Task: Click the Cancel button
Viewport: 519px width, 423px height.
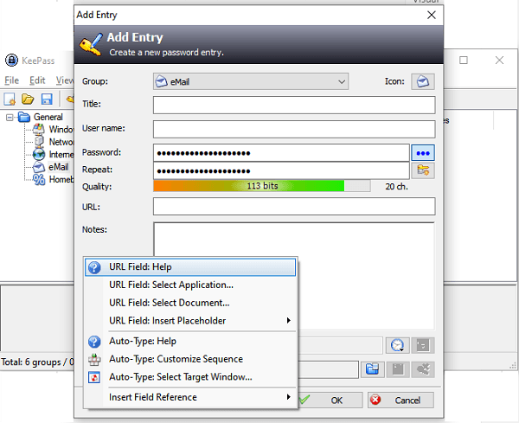Action: pos(400,401)
